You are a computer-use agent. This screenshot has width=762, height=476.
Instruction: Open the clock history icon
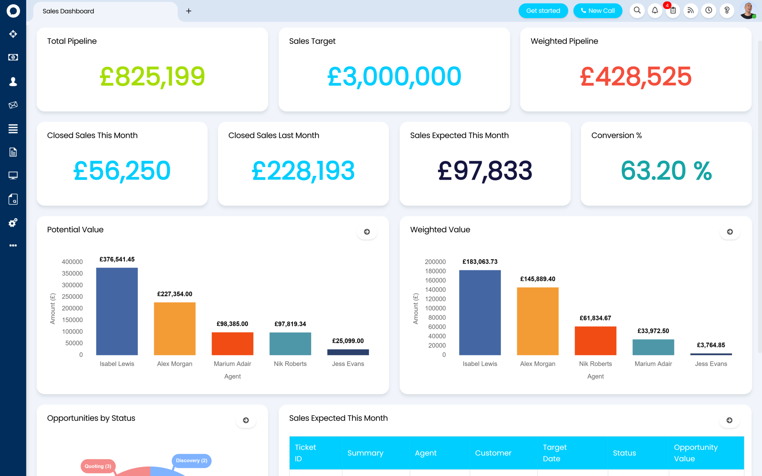[x=708, y=11]
